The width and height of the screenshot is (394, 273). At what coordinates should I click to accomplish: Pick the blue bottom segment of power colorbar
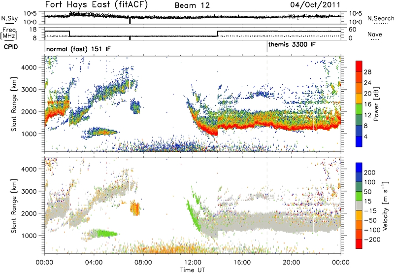point(359,141)
